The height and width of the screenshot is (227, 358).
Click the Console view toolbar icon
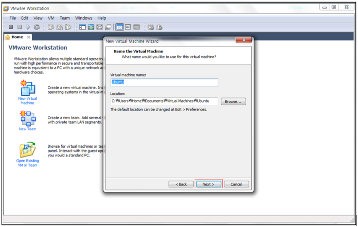click(137, 27)
